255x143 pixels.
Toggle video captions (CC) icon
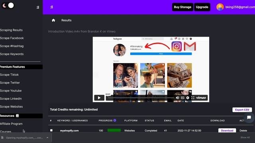click(x=182, y=98)
